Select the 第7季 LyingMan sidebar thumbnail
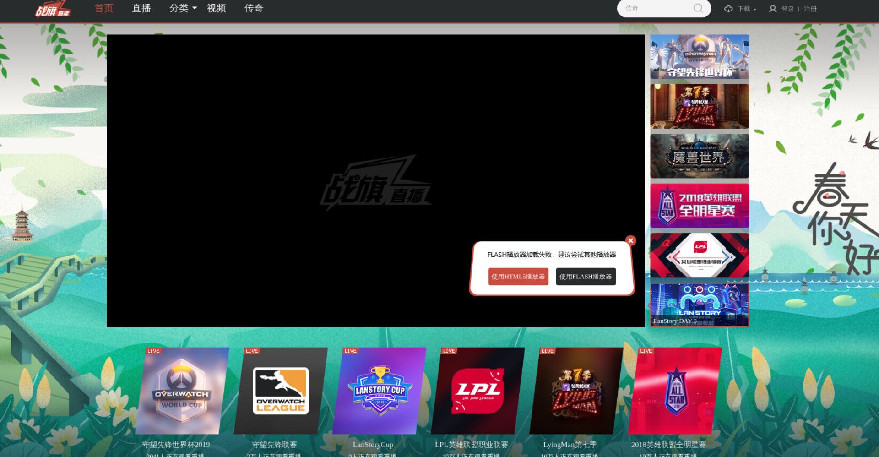The width and height of the screenshot is (879, 457). coord(700,106)
